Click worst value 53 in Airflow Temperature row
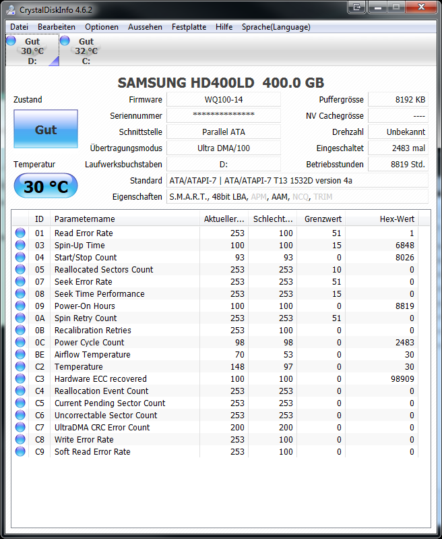The width and height of the screenshot is (442, 539). click(288, 354)
